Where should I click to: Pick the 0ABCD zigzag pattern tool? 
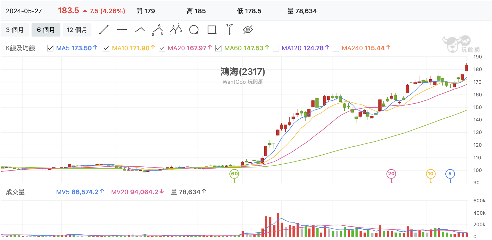pyautogui.click(x=176, y=30)
